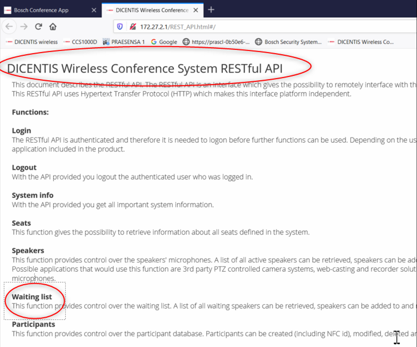
Task: Click the Waiting list description text
Action: tap(214, 306)
